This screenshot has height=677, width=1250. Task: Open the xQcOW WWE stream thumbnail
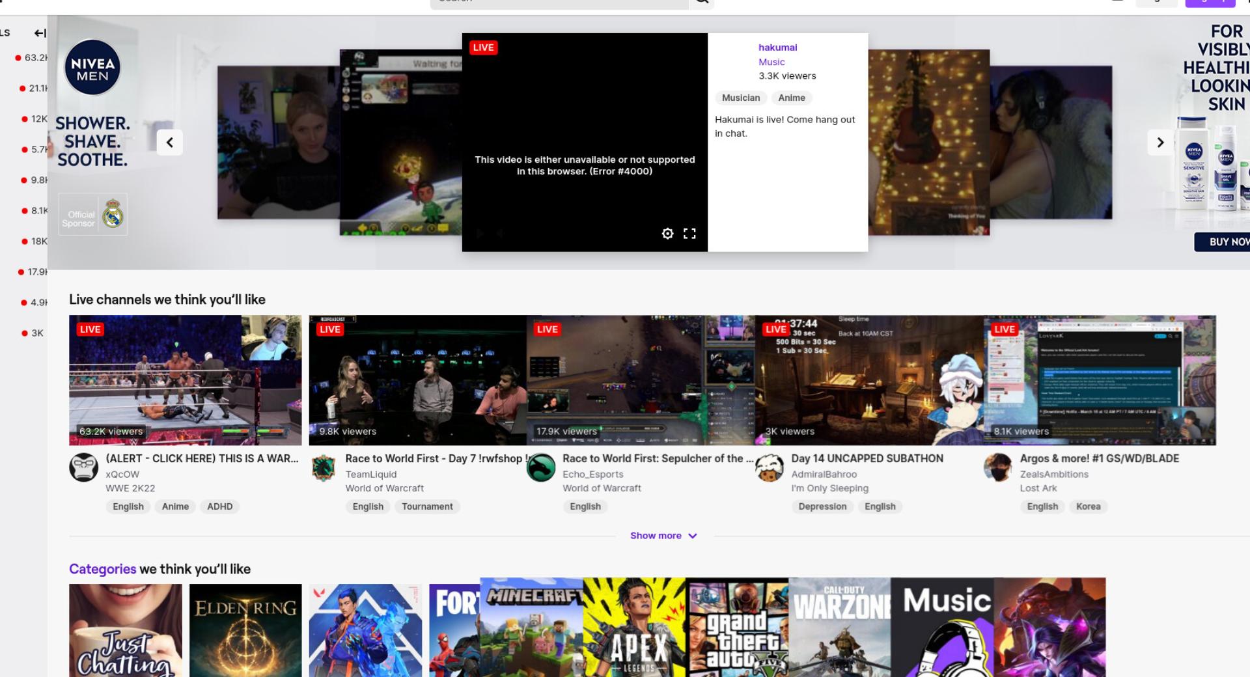[185, 380]
